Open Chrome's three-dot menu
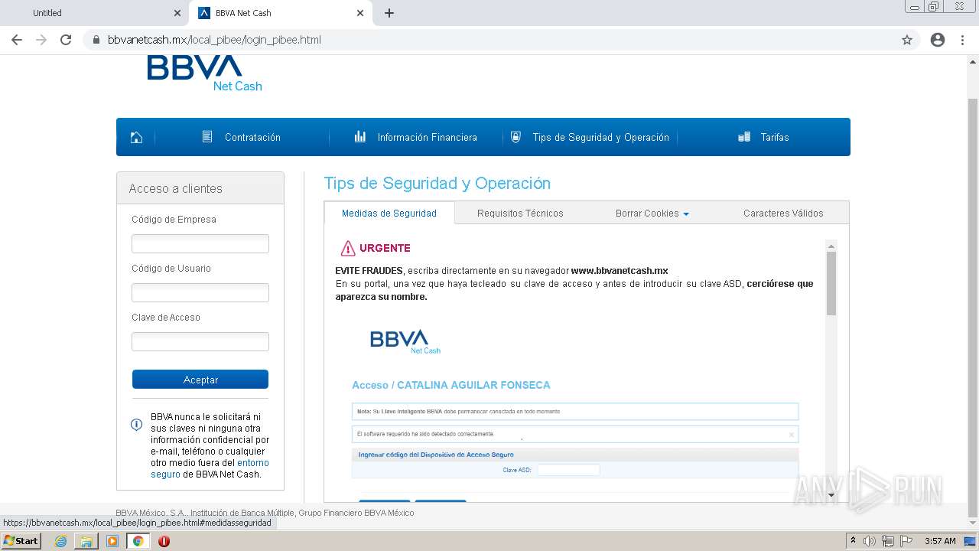This screenshot has height=551, width=979. click(962, 40)
